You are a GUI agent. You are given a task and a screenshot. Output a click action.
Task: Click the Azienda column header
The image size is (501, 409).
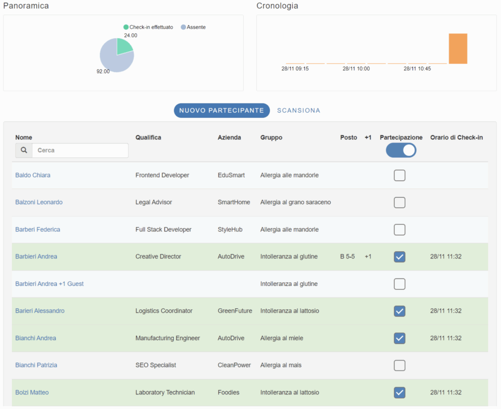229,138
